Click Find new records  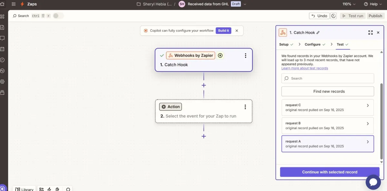[x=328, y=91]
